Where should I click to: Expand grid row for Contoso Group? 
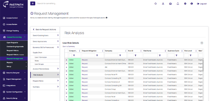click(66, 89)
